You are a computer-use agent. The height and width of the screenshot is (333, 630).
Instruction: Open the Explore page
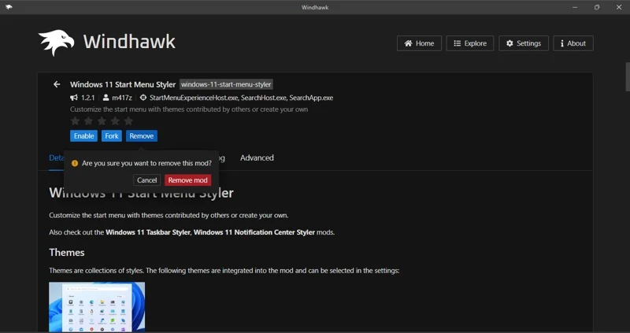[469, 43]
